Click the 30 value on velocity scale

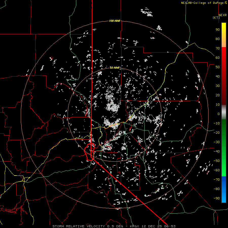pos(218,86)
